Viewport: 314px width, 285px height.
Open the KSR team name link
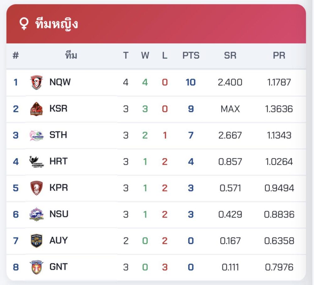click(58, 108)
